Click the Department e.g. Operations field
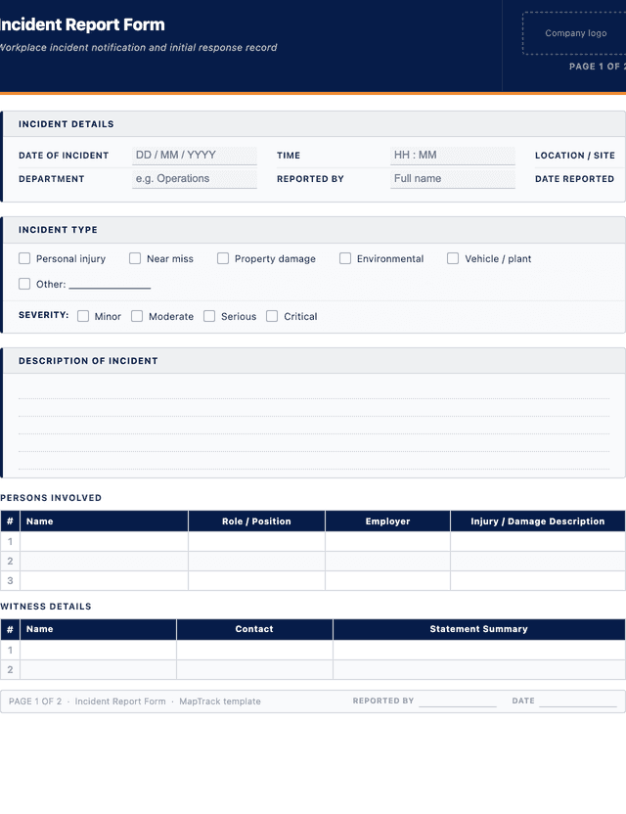 (195, 179)
